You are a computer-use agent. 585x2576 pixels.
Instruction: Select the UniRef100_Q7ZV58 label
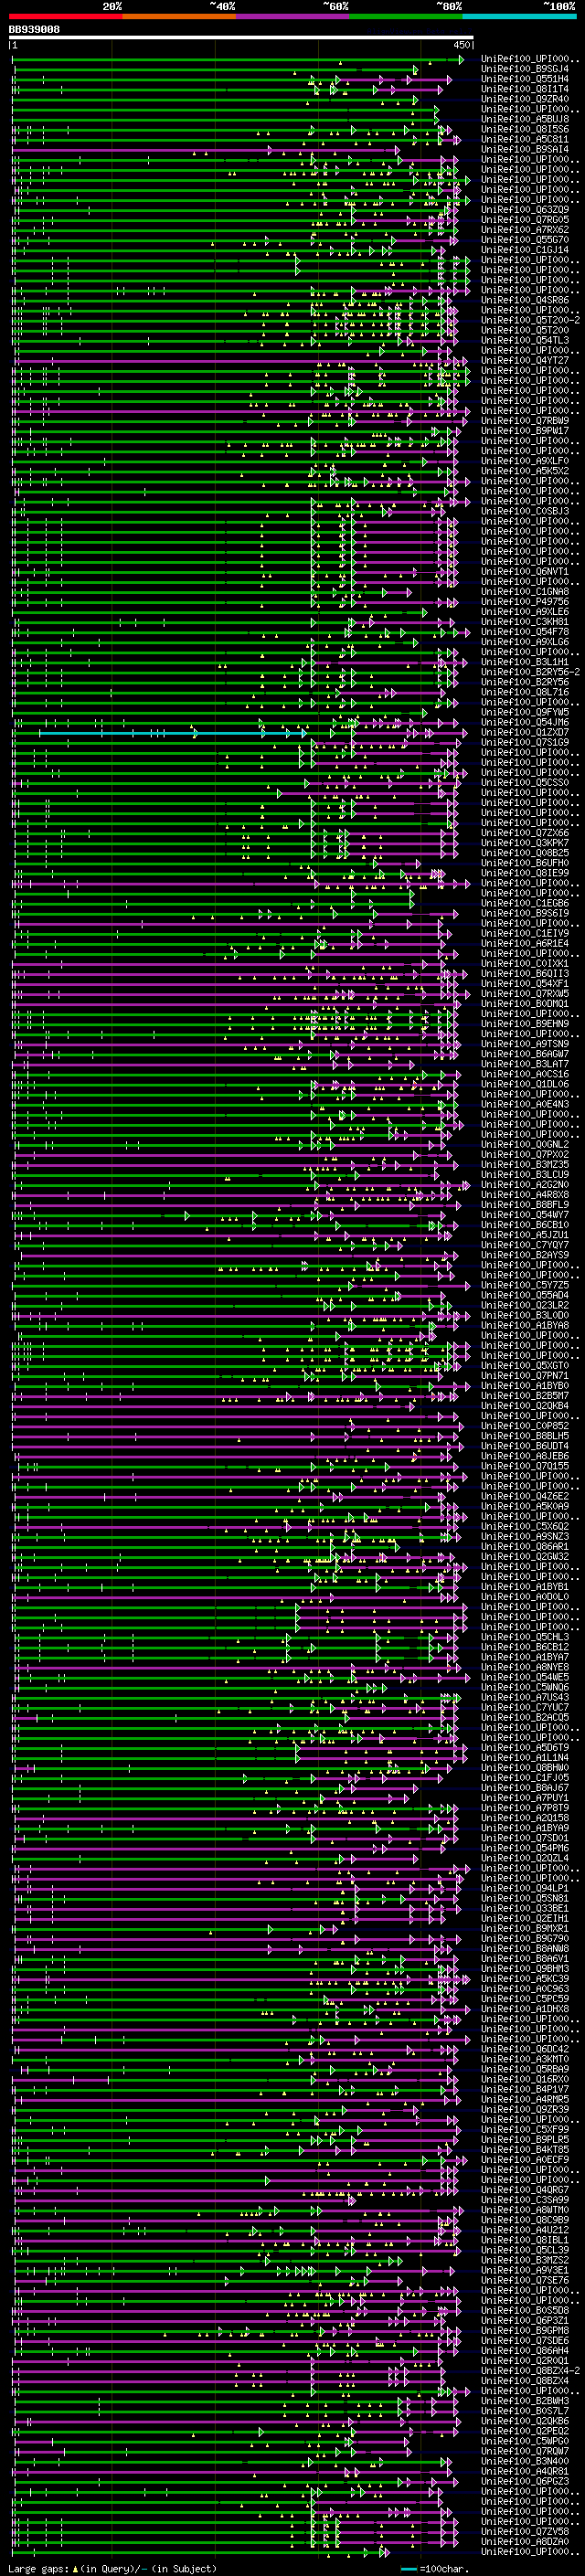click(x=525, y=2531)
